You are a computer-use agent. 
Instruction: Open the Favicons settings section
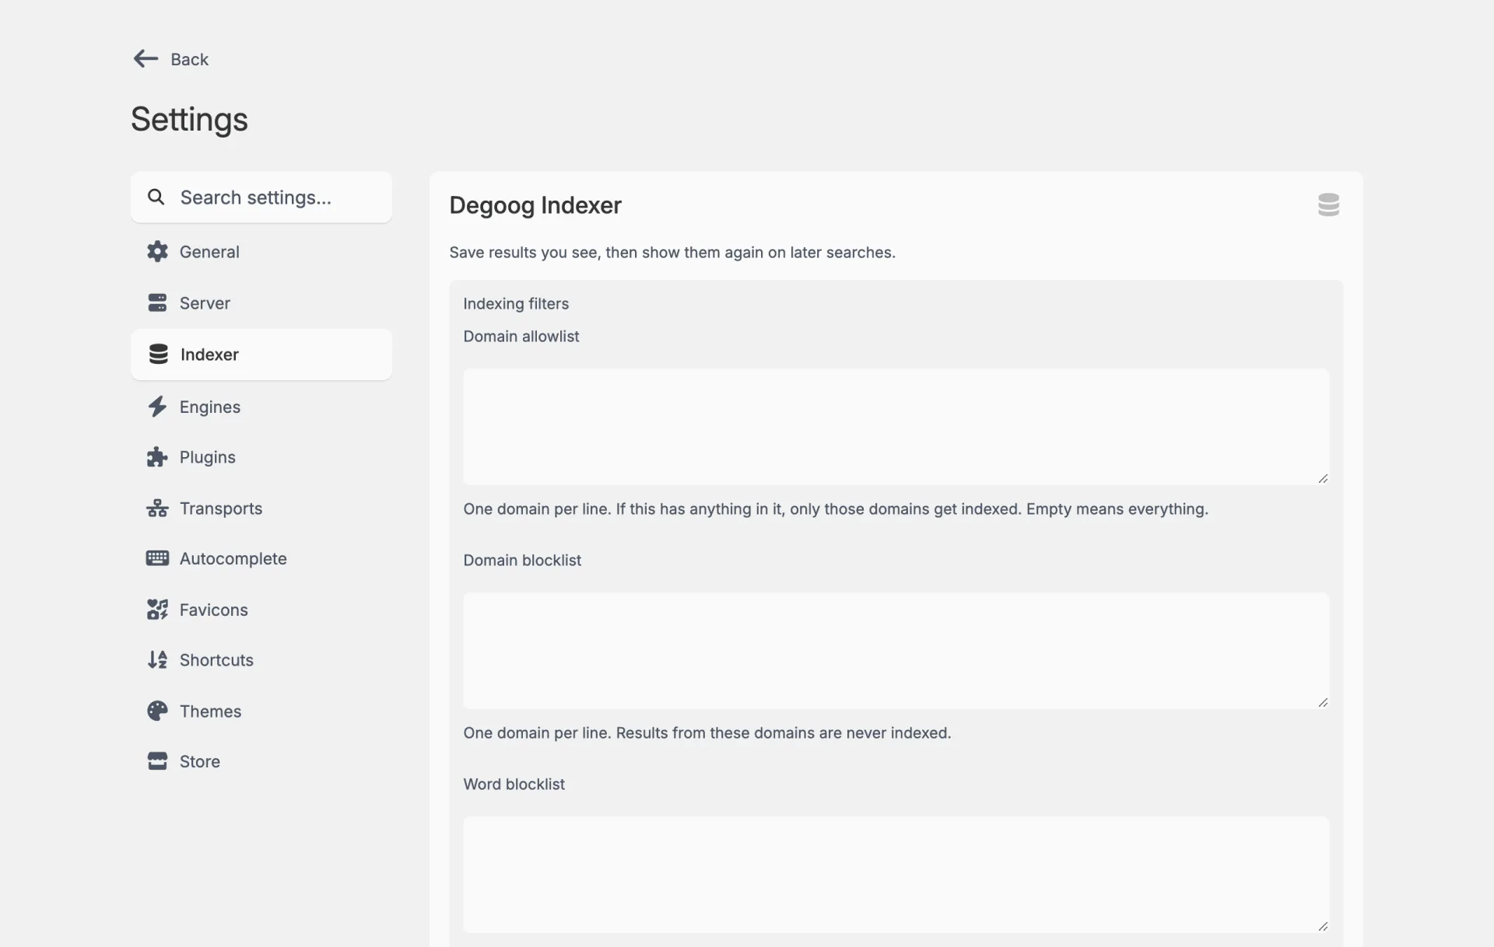[x=261, y=610]
